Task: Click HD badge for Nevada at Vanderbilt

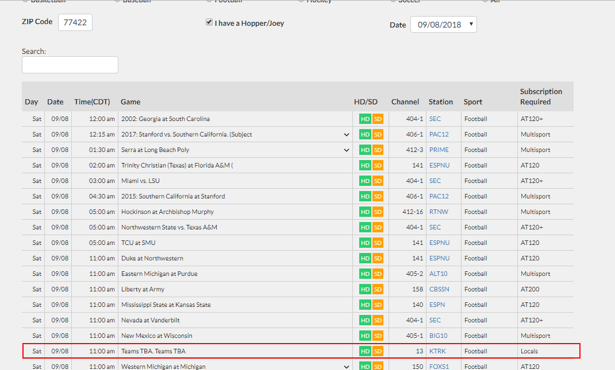Action: coord(365,320)
